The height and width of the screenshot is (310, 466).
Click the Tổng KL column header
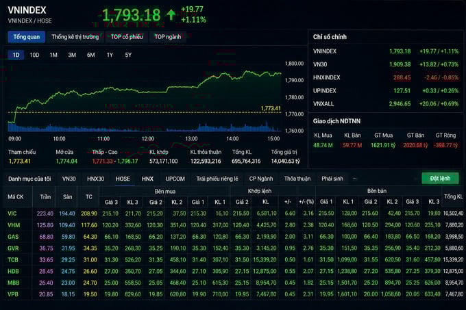coord(453,196)
